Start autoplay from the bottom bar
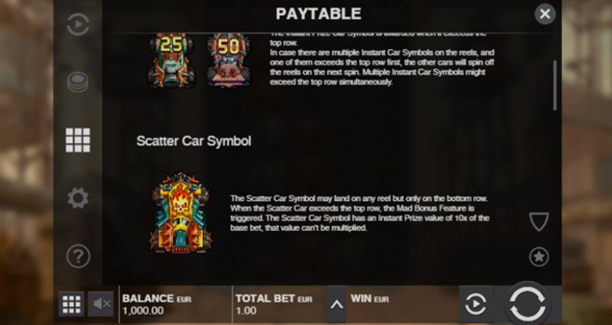Viewport: 612px width, 325px height. [476, 304]
